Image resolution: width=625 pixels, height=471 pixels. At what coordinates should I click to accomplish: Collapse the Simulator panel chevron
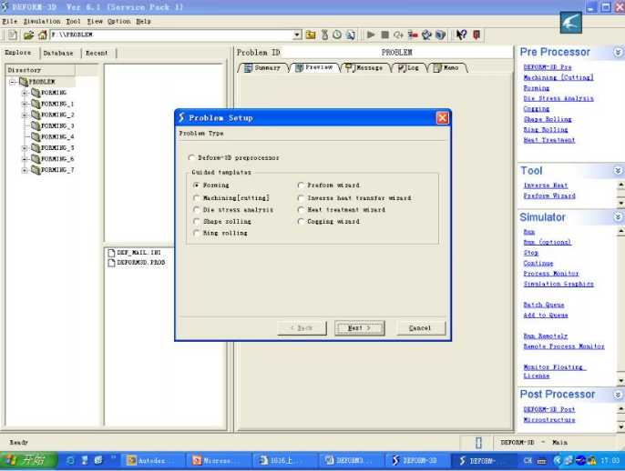point(618,217)
